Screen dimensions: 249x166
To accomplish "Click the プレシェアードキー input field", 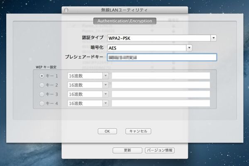I will (x=162, y=57).
